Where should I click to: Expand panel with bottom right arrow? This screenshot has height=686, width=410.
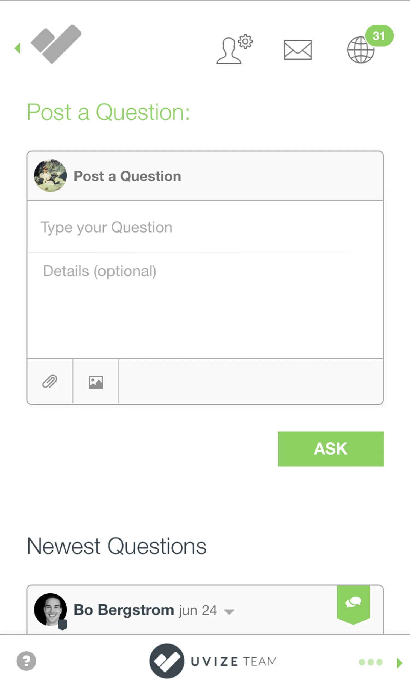coord(399,663)
